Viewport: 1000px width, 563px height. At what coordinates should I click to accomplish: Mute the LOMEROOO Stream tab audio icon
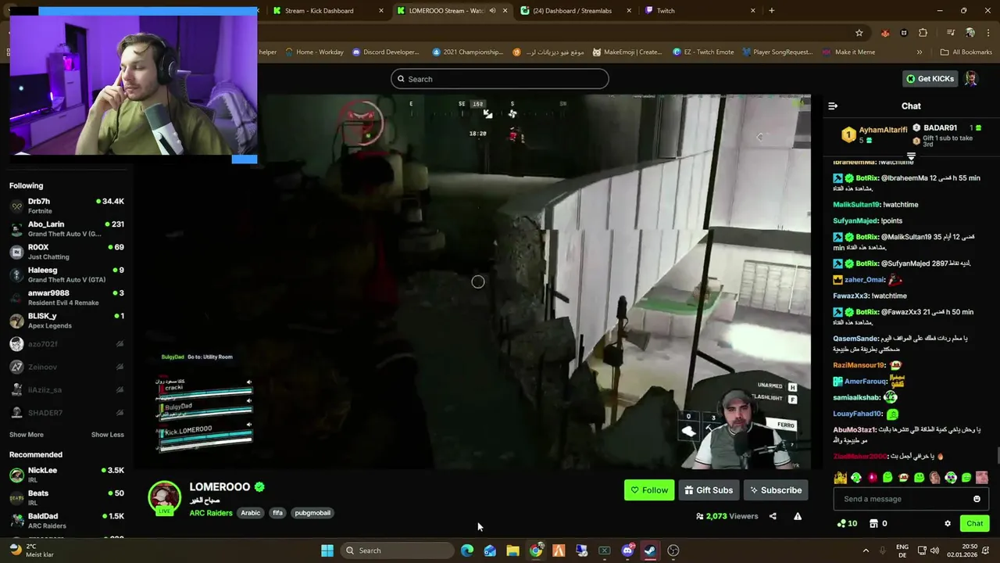coord(492,11)
